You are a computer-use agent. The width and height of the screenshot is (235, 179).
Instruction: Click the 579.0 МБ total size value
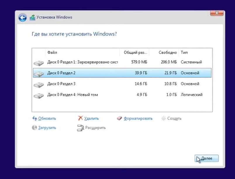[139, 62]
